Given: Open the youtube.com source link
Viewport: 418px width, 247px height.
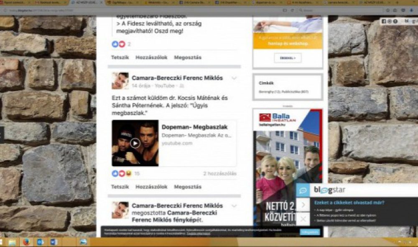Looking at the screenshot, I should click(177, 144).
